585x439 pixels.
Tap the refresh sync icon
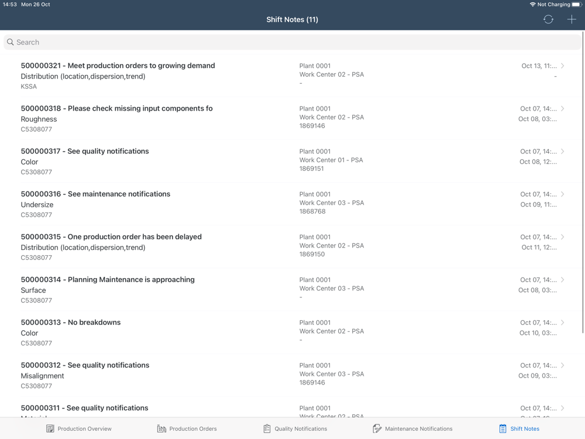[548, 19]
